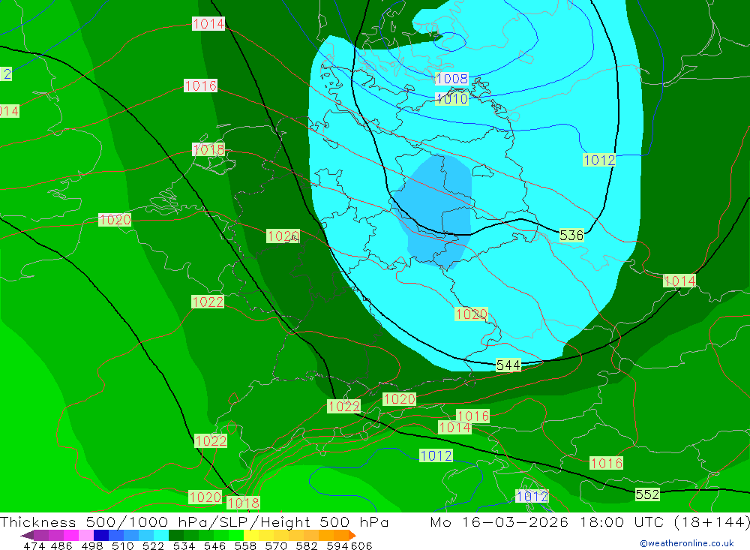Viewport: 750px width, 550px height.
Task: Click the 536 height contour label
Action: pyautogui.click(x=571, y=235)
